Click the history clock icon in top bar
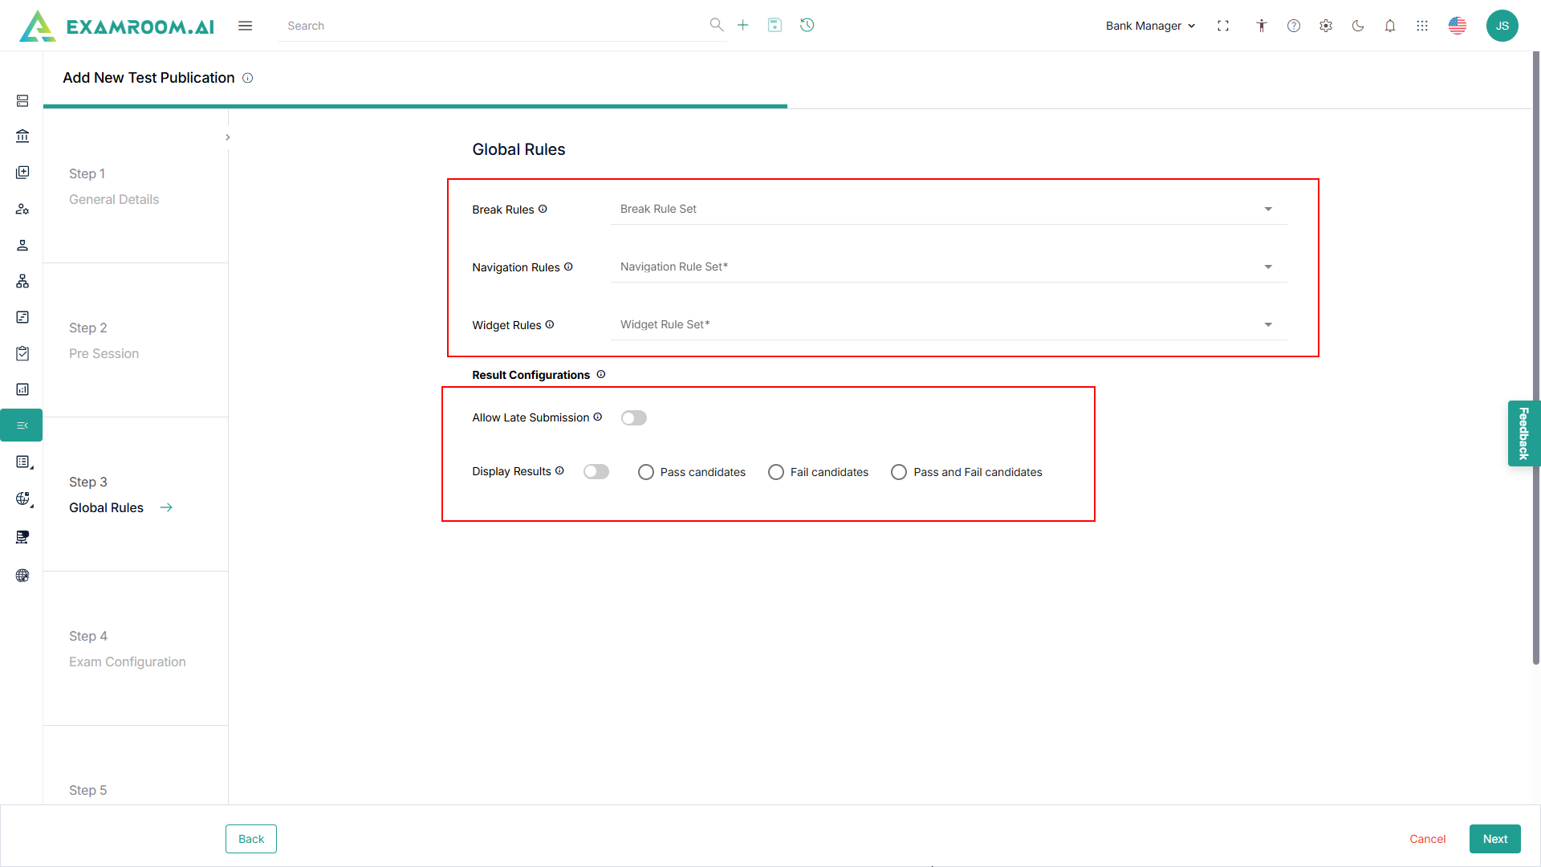 [x=807, y=25]
